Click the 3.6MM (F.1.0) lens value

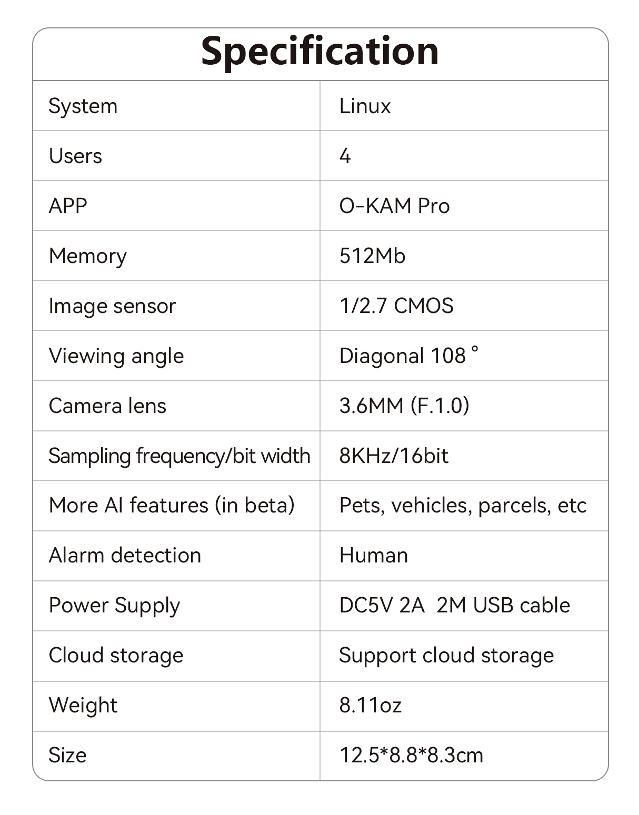404,406
